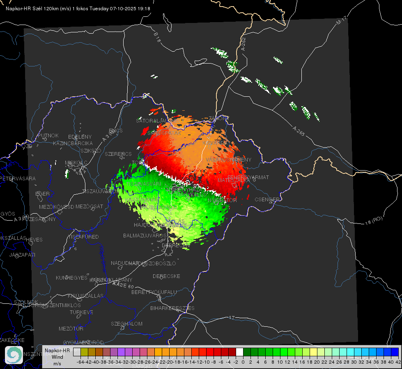This screenshot has height=369, width=402.
Task: Click the PUTNOK town label
Action: coord(48,135)
